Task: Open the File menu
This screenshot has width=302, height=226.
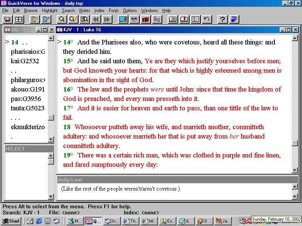Action: [x=5, y=11]
